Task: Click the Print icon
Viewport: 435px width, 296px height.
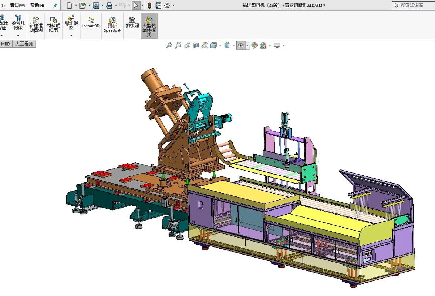Action: point(109,5)
